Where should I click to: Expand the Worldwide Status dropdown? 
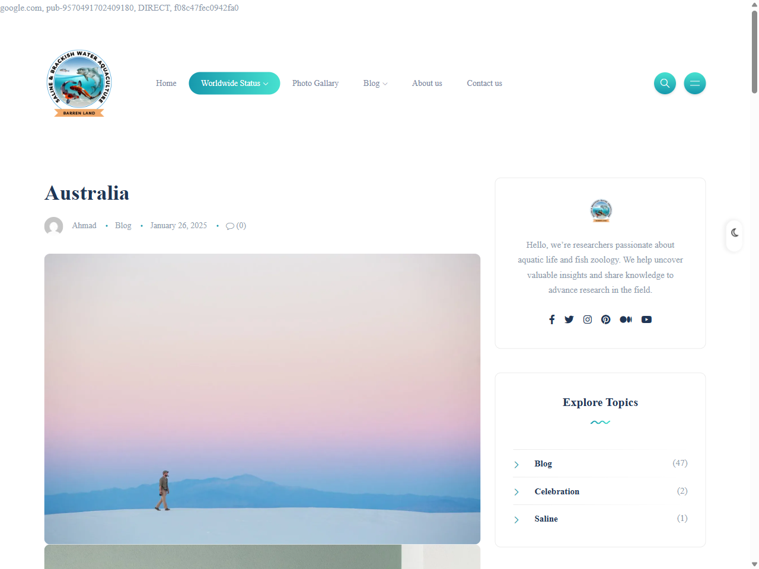coord(234,84)
